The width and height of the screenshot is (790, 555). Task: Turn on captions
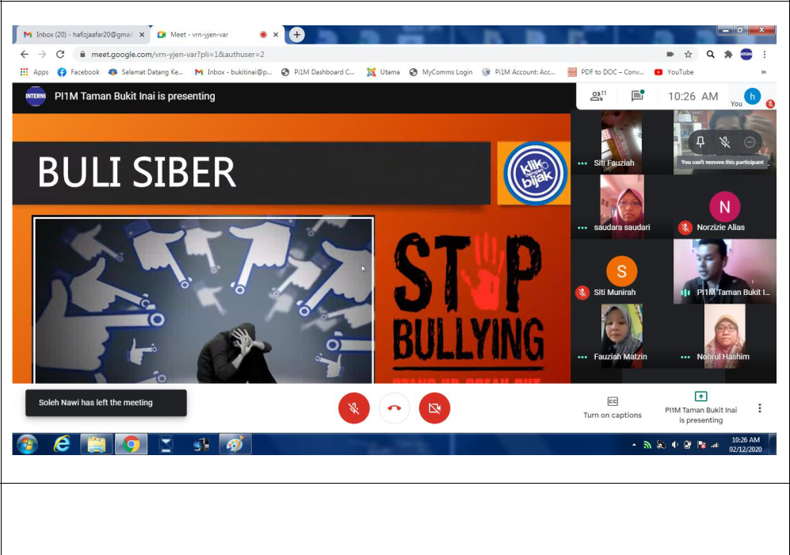coord(613,408)
